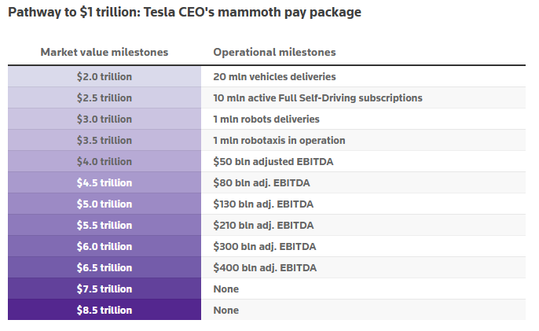The width and height of the screenshot is (539, 331).
Task: Select 10 mln active Full Self-Driving subscriptions
Action: click(317, 98)
